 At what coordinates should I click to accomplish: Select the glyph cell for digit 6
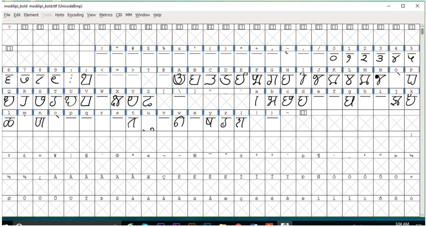coord(9,80)
